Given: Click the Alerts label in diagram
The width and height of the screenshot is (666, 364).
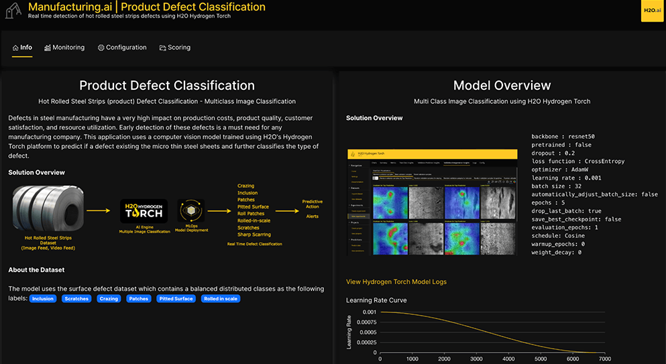Looking at the screenshot, I should point(312,217).
